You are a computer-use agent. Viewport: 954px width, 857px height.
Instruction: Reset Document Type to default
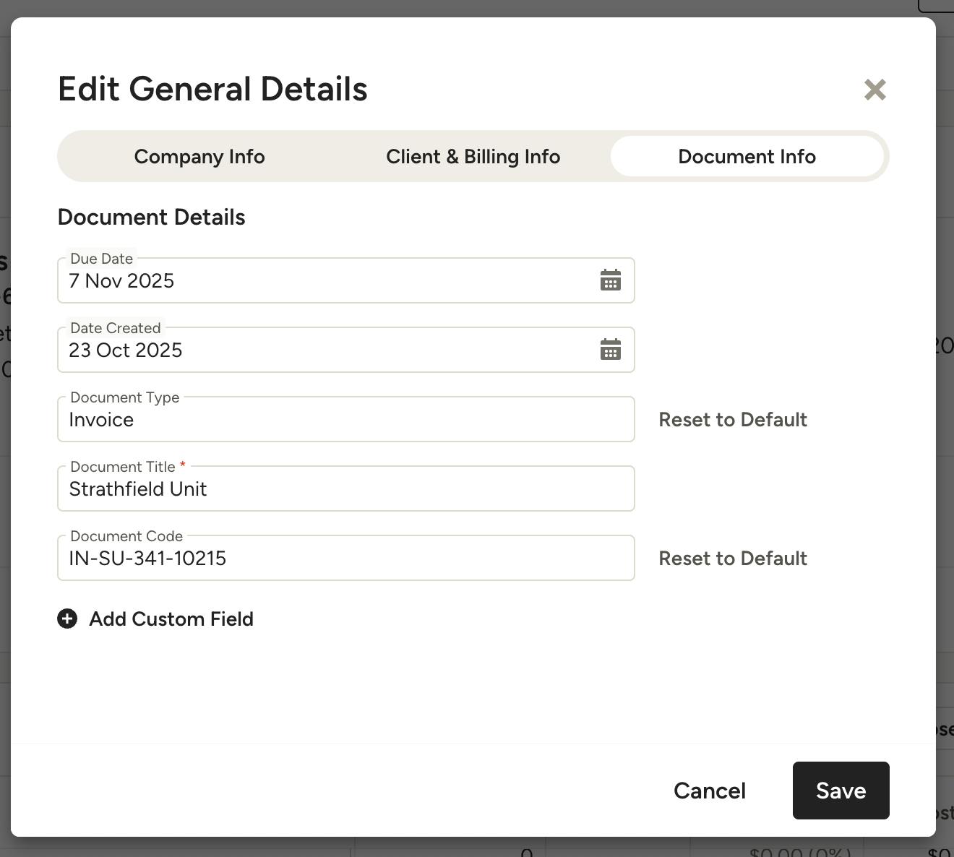click(x=733, y=420)
